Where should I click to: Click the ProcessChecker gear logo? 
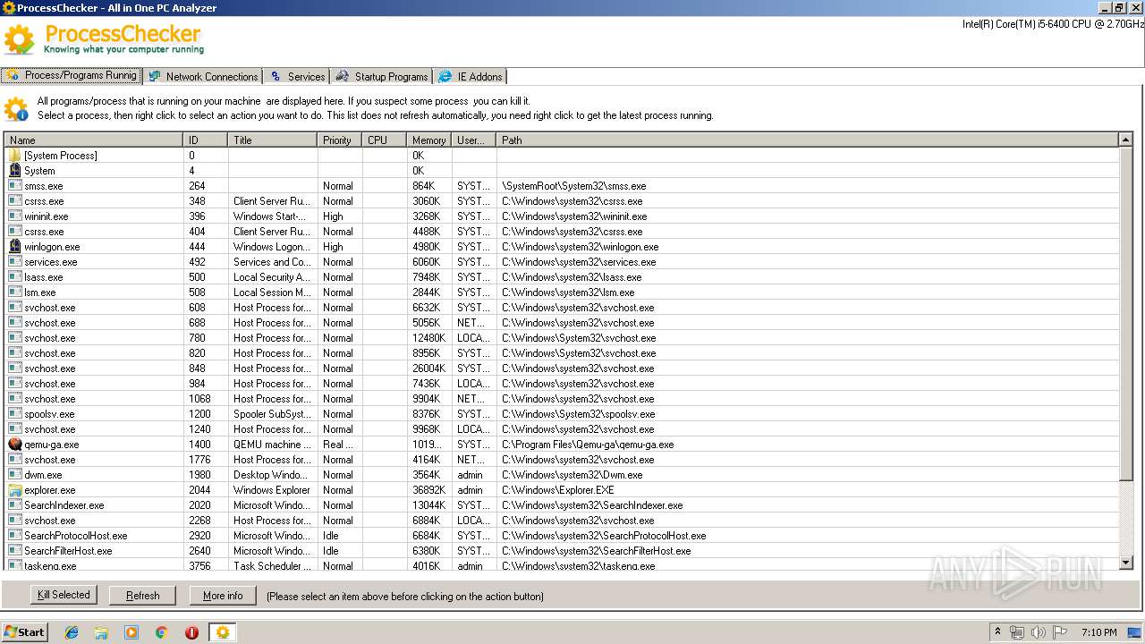point(19,39)
